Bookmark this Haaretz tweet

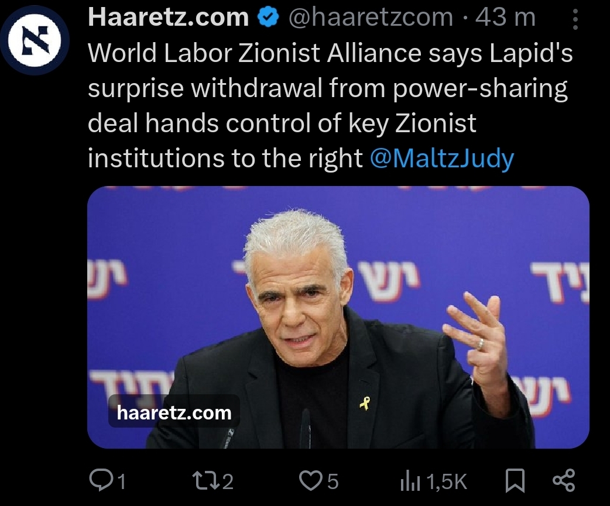[x=515, y=481]
